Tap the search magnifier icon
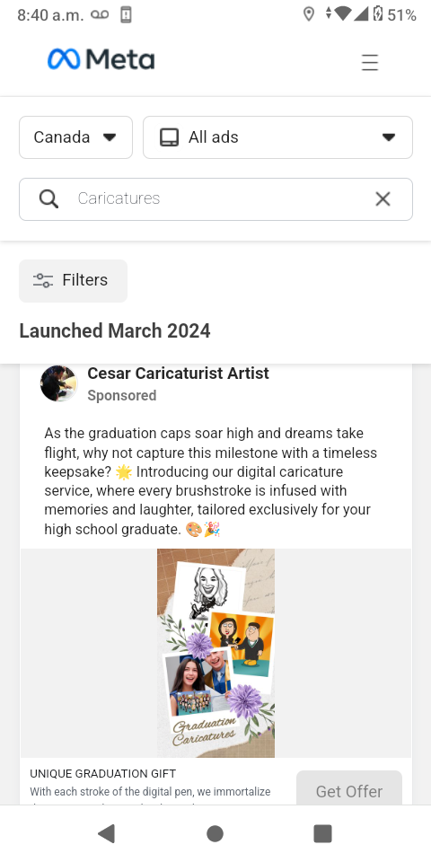Image resolution: width=431 pixels, height=862 pixels. pos(48,199)
